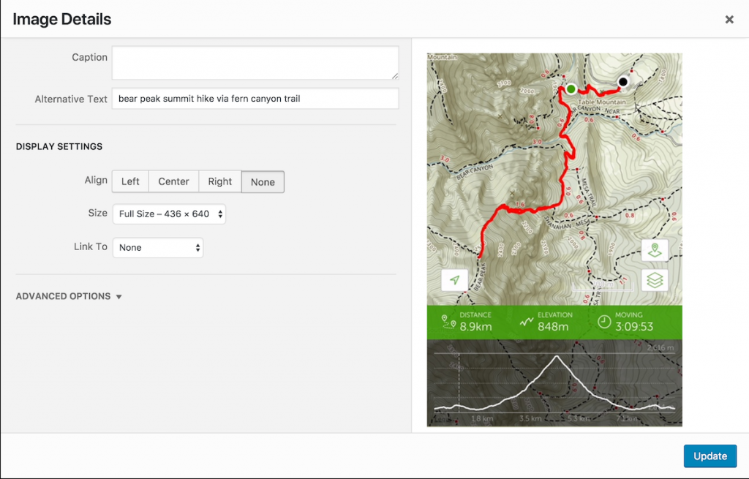Image resolution: width=749 pixels, height=479 pixels.
Task: Open the Size dropdown
Action: click(169, 214)
